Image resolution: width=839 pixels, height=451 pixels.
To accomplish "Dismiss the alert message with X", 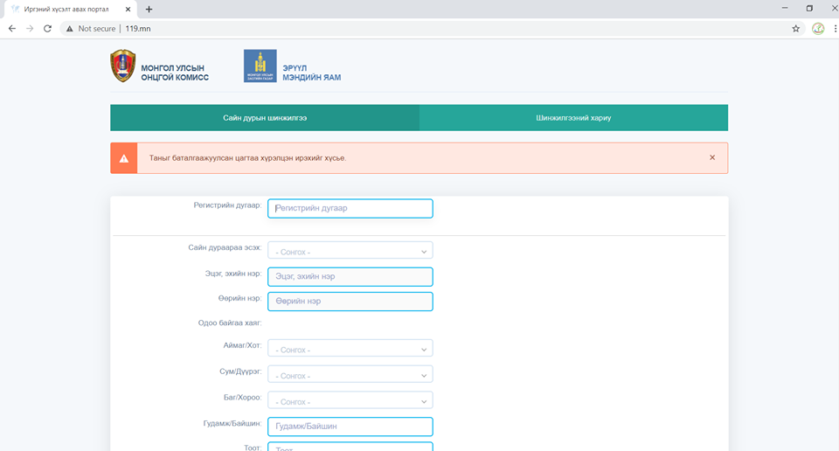I will (x=712, y=157).
